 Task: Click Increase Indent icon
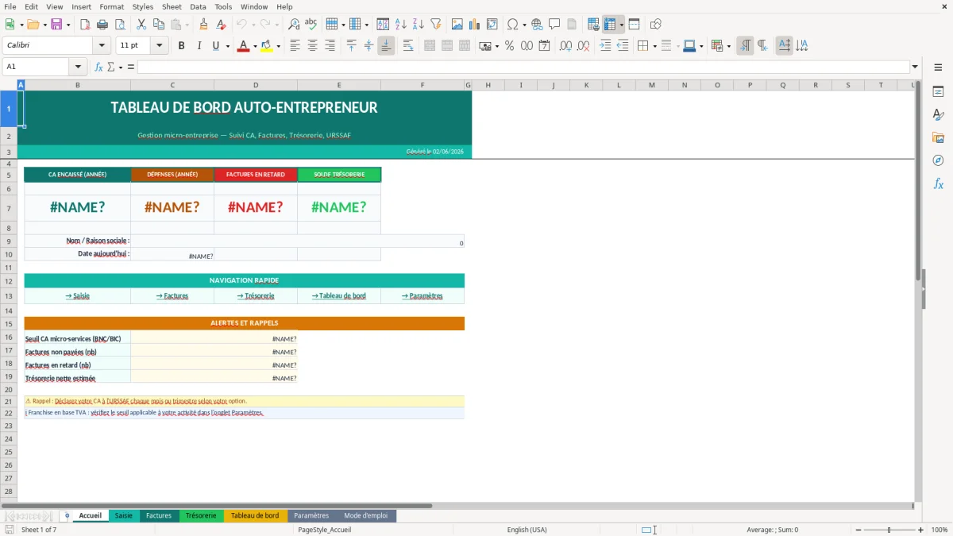[605, 46]
